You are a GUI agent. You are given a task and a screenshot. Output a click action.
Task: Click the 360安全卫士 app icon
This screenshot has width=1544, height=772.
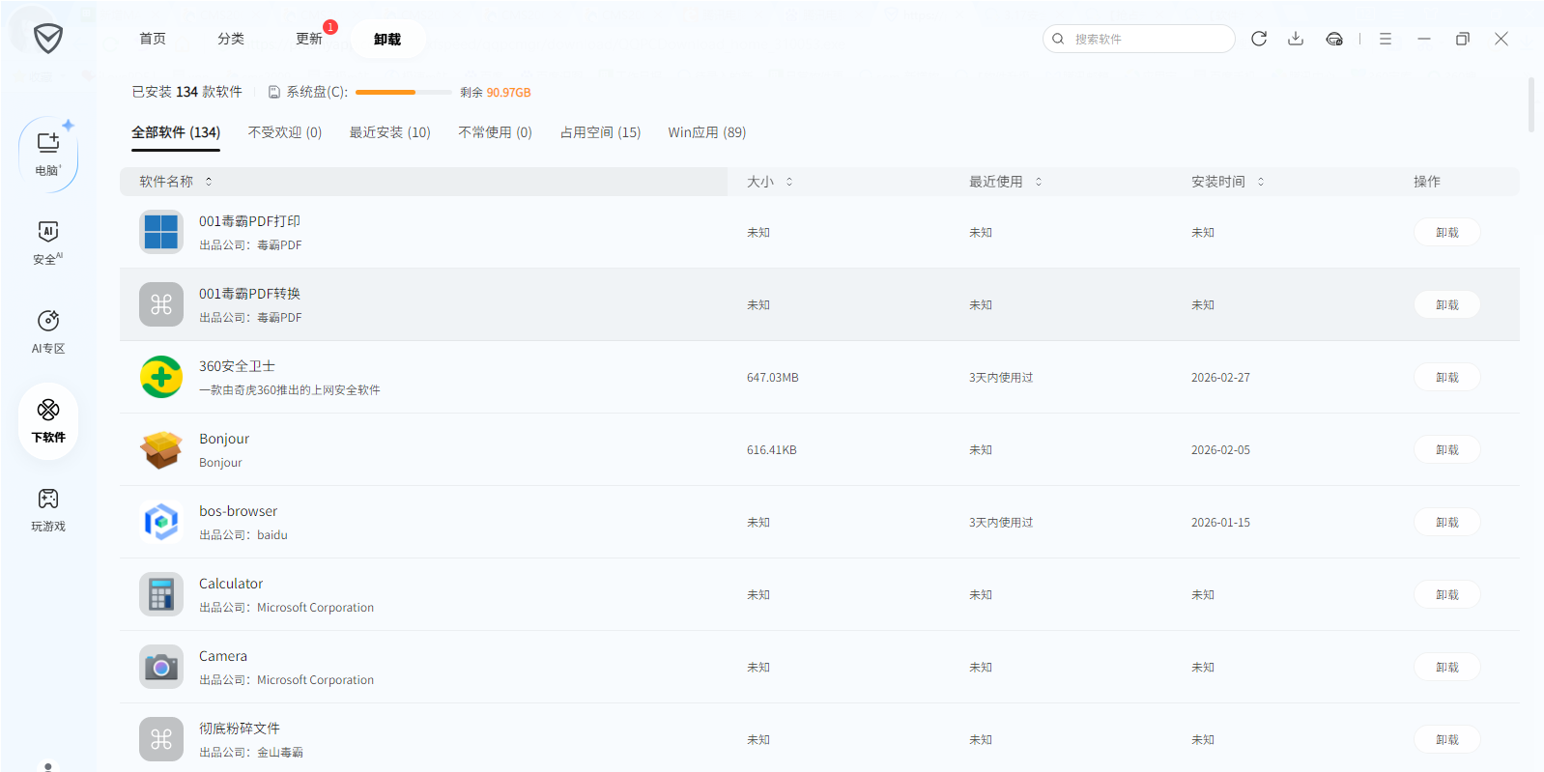(x=161, y=377)
